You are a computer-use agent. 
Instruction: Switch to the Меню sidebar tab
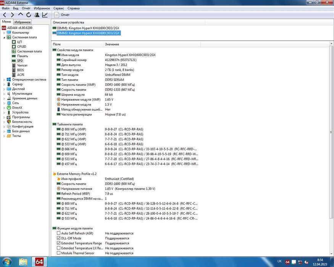pos(6,22)
